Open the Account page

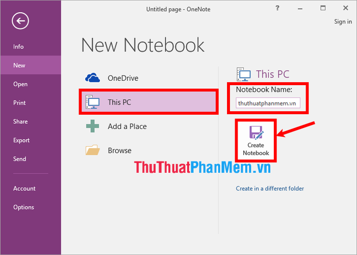[x=31, y=189]
